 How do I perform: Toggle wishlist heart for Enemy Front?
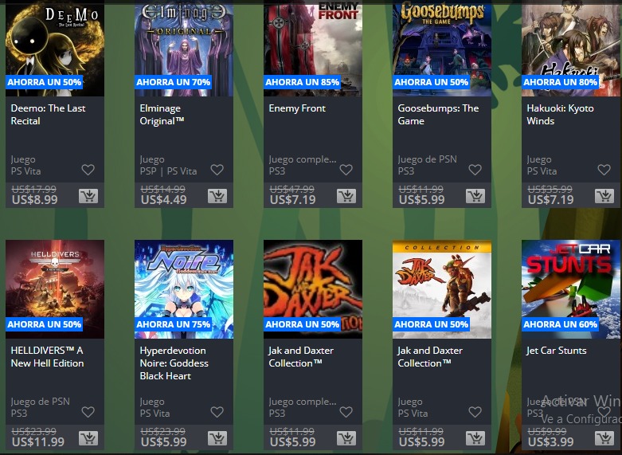pyautogui.click(x=346, y=170)
